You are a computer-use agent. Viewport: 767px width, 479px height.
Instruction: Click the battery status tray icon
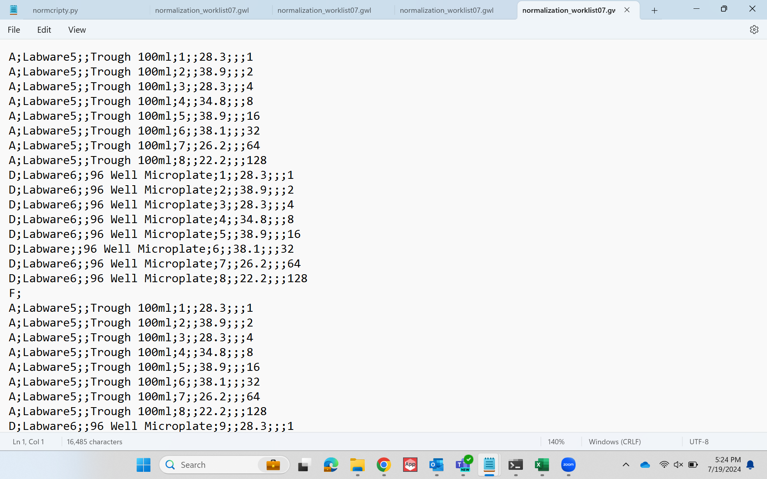[x=693, y=465]
